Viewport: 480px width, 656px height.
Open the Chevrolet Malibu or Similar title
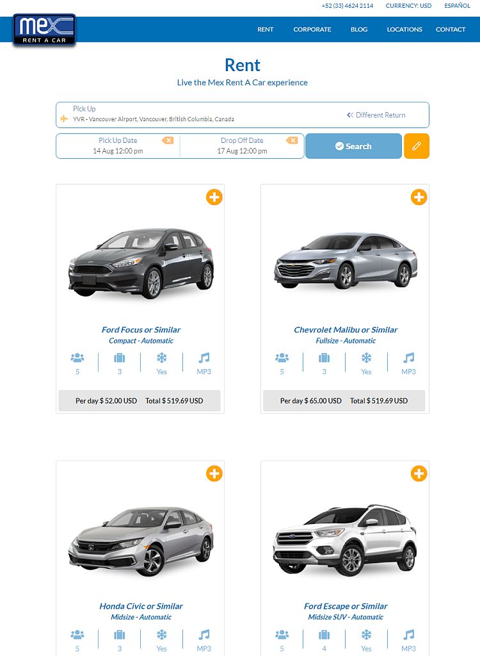(x=346, y=330)
